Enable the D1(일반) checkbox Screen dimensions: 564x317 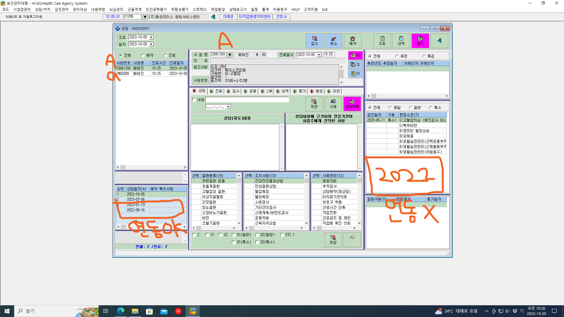(x=234, y=235)
